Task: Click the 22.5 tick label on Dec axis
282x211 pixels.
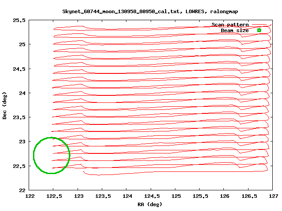Action: [x=19, y=166]
